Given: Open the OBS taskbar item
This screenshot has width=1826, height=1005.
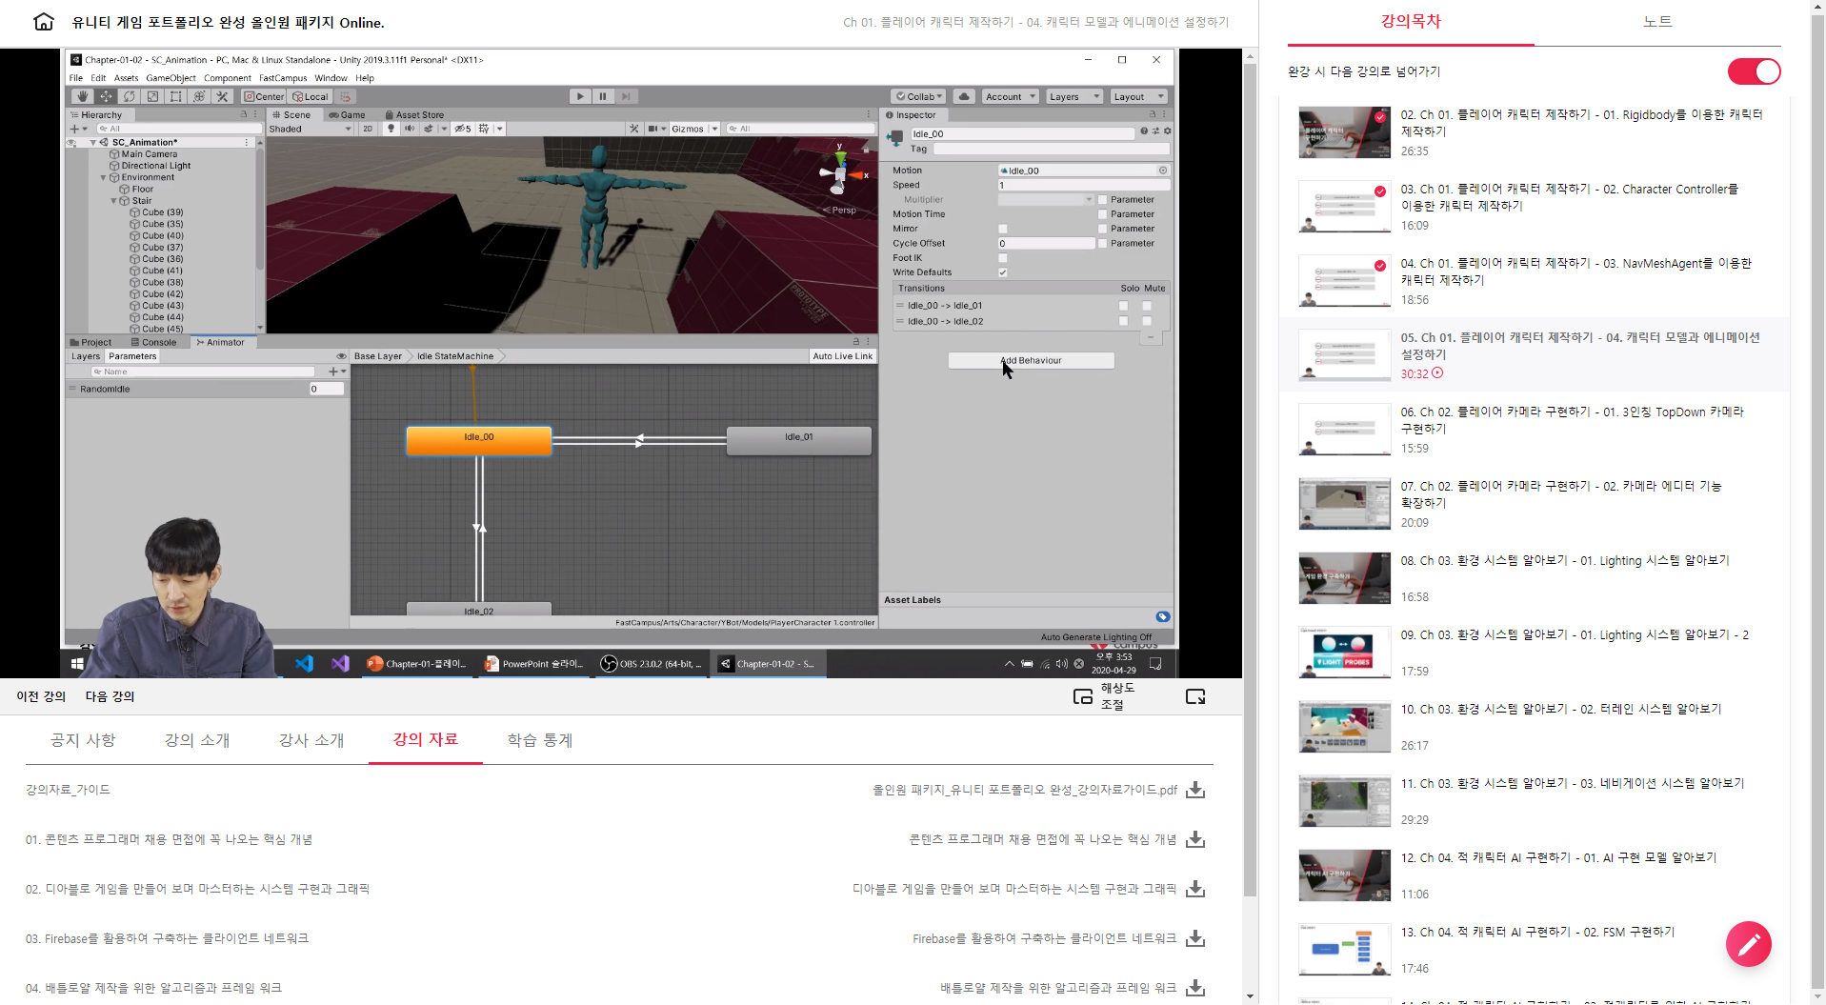Looking at the screenshot, I should click(652, 664).
